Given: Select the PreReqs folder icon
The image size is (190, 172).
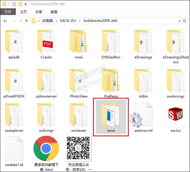Looking at the screenshot, I should tap(111, 81).
